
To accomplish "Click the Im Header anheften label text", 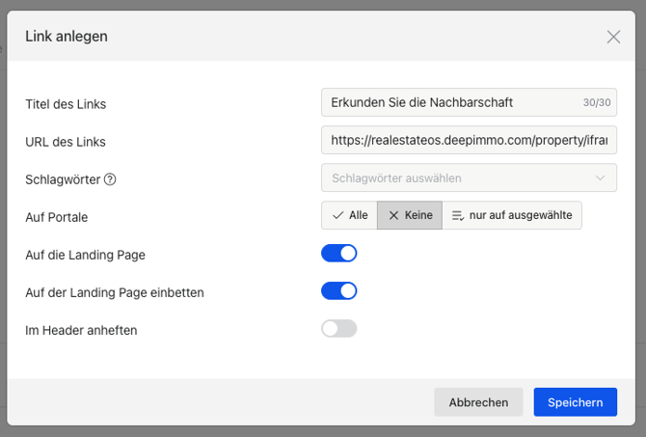I will (81, 330).
